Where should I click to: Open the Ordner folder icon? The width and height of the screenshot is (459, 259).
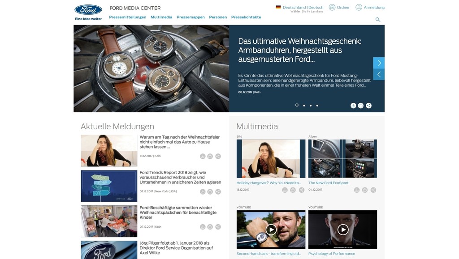click(x=332, y=7)
